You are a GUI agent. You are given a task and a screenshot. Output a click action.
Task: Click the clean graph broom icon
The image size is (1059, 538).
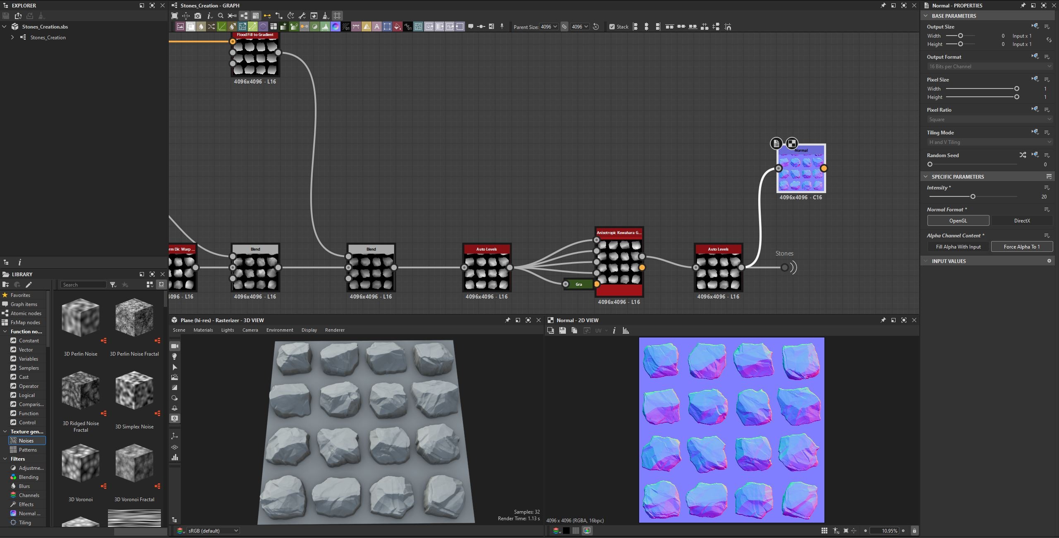(x=326, y=16)
